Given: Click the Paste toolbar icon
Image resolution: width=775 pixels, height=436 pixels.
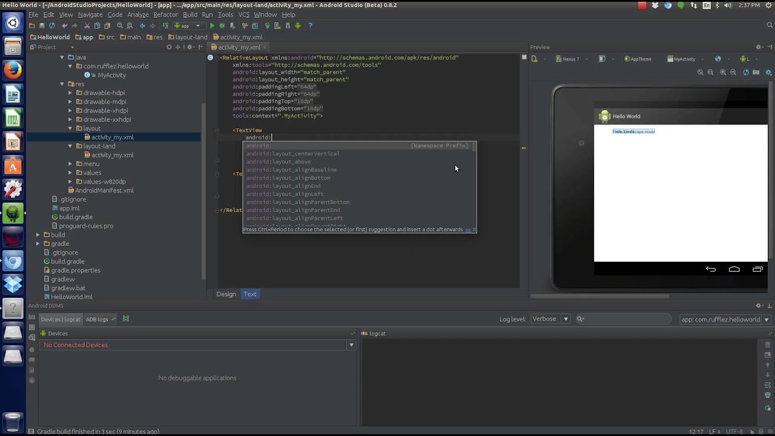Looking at the screenshot, I should point(107,25).
